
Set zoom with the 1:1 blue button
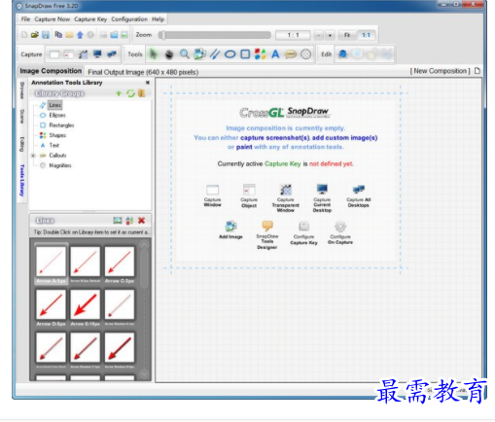(366, 35)
